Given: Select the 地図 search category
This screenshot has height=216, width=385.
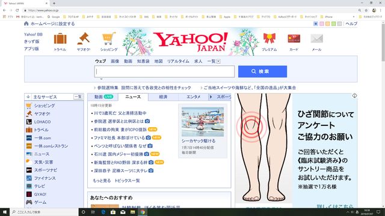Looking at the screenshot, I should (x=158, y=61).
